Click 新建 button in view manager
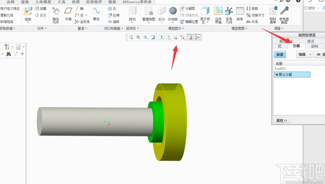 pyautogui.click(x=280, y=54)
